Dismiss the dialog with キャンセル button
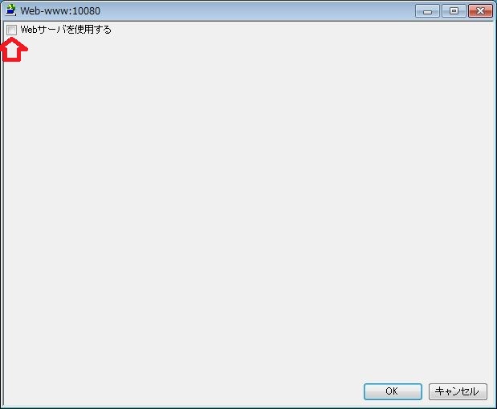 pos(458,391)
